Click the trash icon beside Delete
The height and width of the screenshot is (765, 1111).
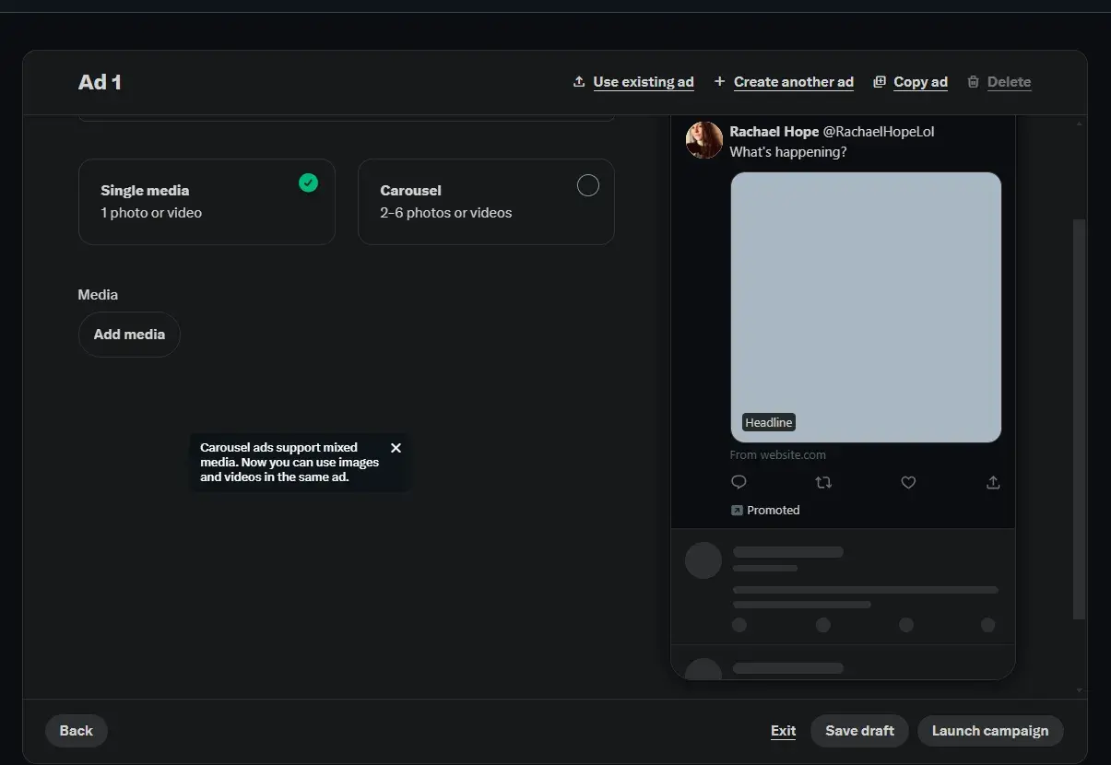973,82
